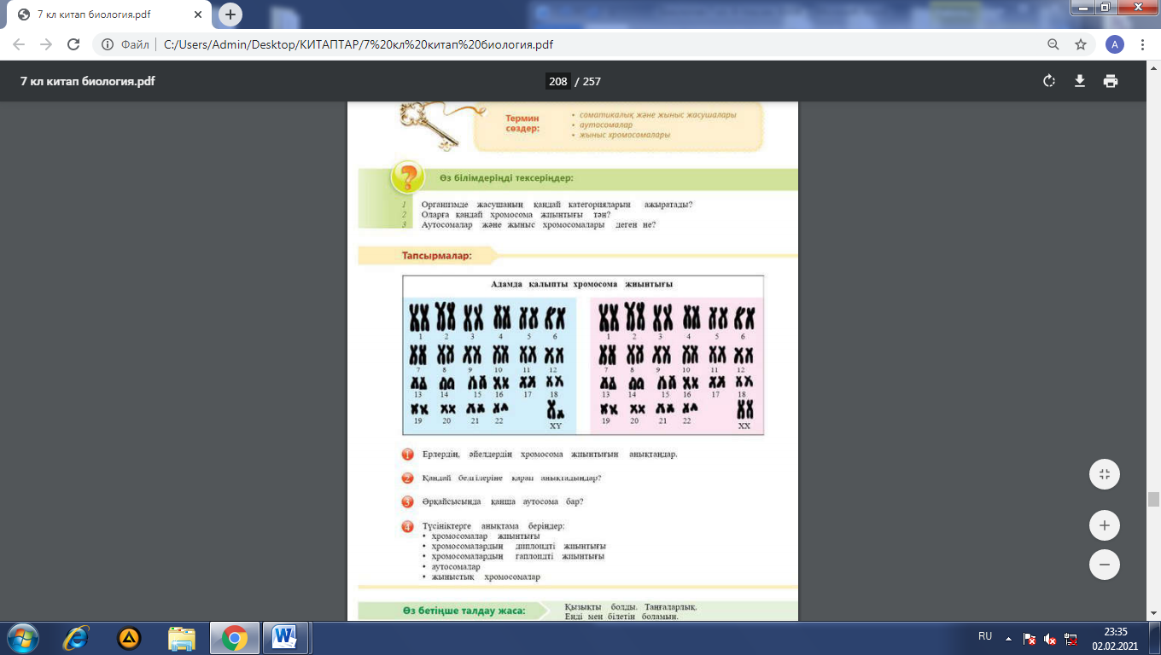Click the chart title "Адамда қалыпты хромосома жиынтығы"
The height and width of the screenshot is (655, 1161).
(x=581, y=284)
